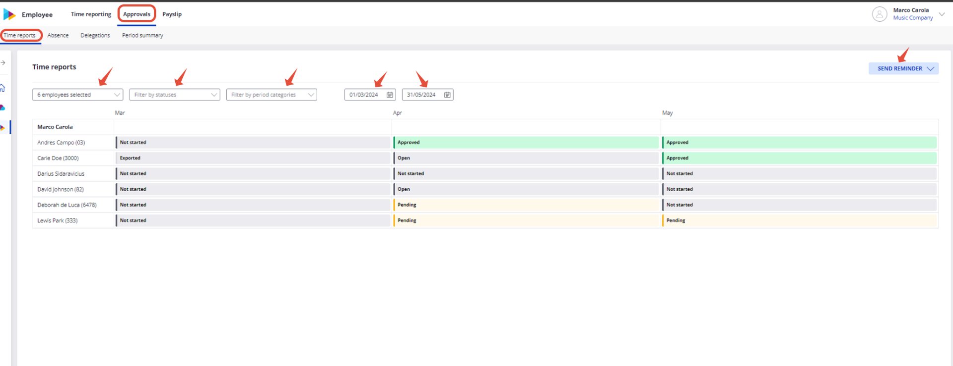
Task: Open the calendar icon for the end date
Action: point(447,95)
